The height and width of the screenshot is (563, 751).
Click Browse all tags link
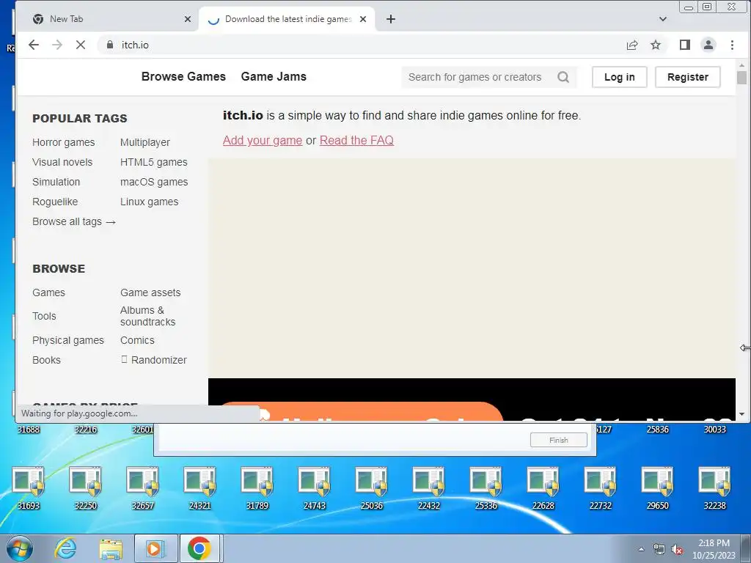click(74, 221)
